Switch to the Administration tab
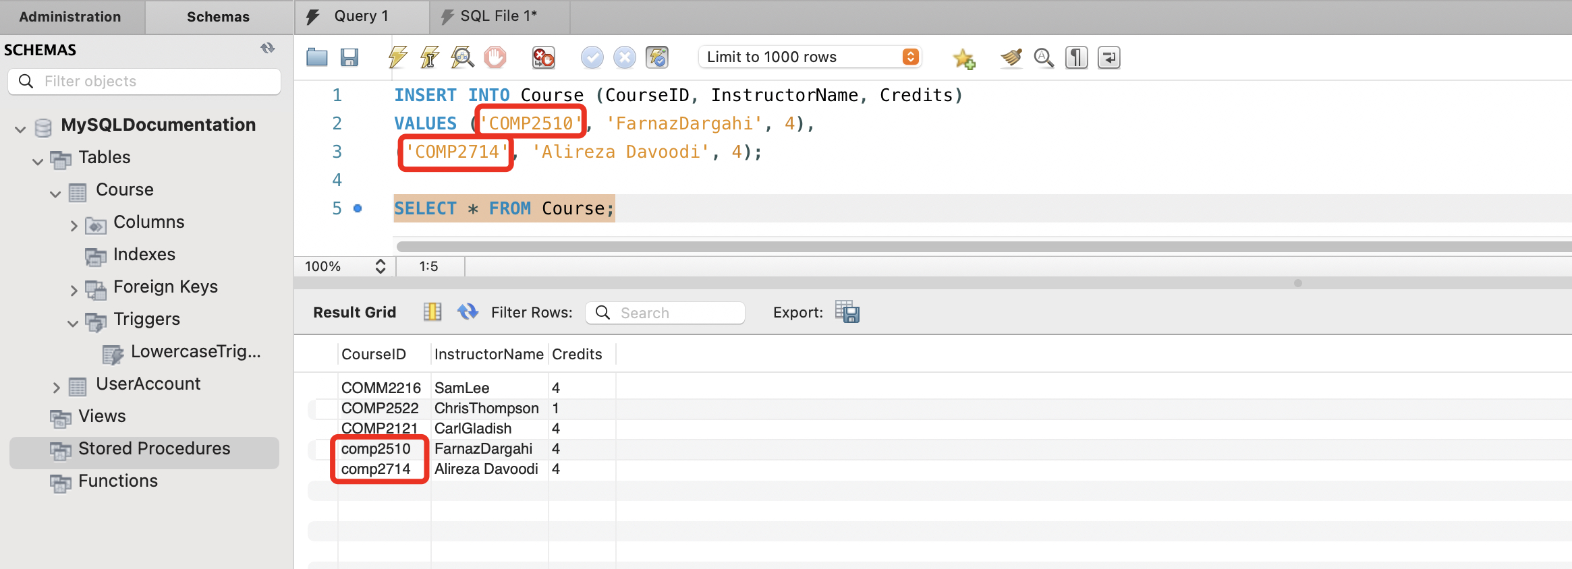This screenshot has height=569, width=1572. click(70, 17)
